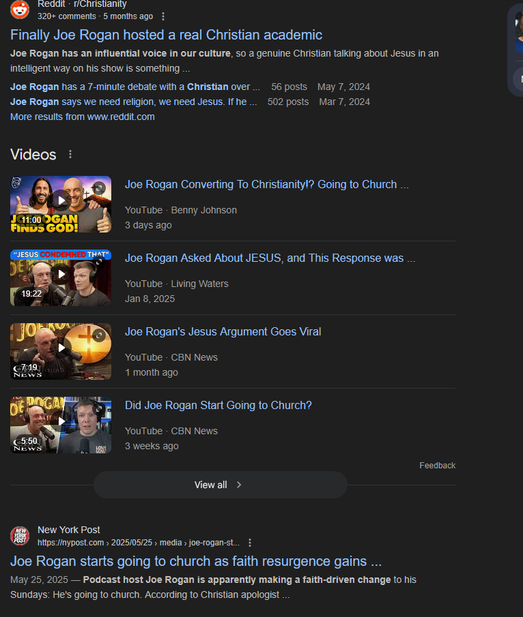Click the Feedback link under videos
The width and height of the screenshot is (523, 617).
tap(437, 466)
